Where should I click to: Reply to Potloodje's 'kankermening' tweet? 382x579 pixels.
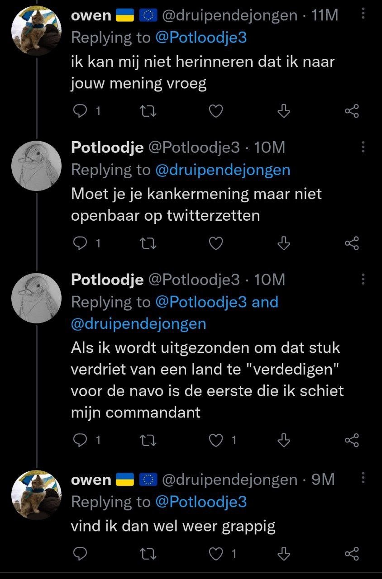tap(80, 244)
